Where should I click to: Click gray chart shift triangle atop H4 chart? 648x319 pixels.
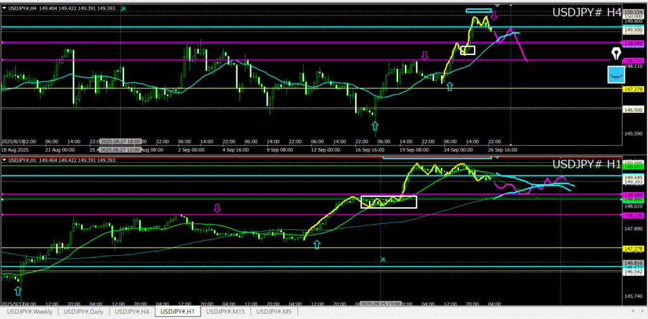point(498,6)
